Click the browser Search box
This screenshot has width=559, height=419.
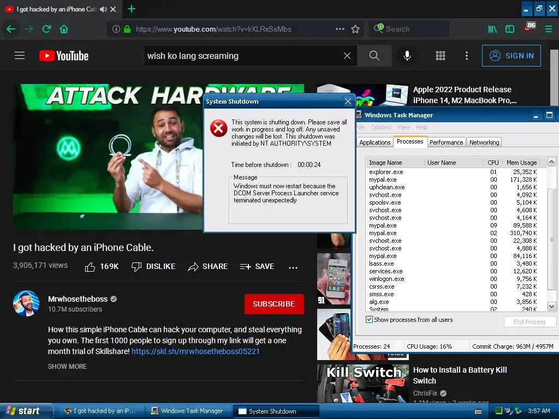pyautogui.click(x=409, y=29)
